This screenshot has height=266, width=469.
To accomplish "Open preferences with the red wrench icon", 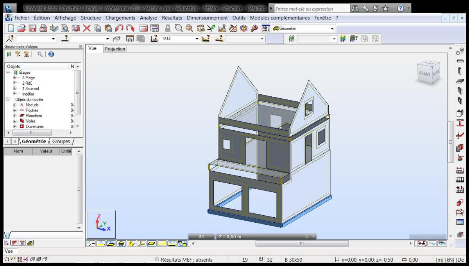I will pyautogui.click(x=254, y=28).
